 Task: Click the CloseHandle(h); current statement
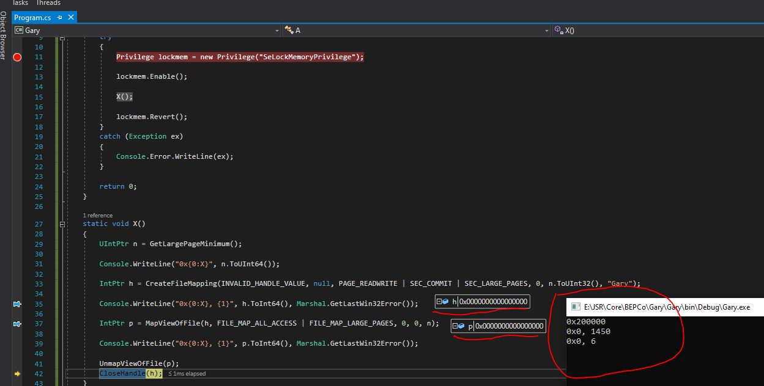point(131,373)
